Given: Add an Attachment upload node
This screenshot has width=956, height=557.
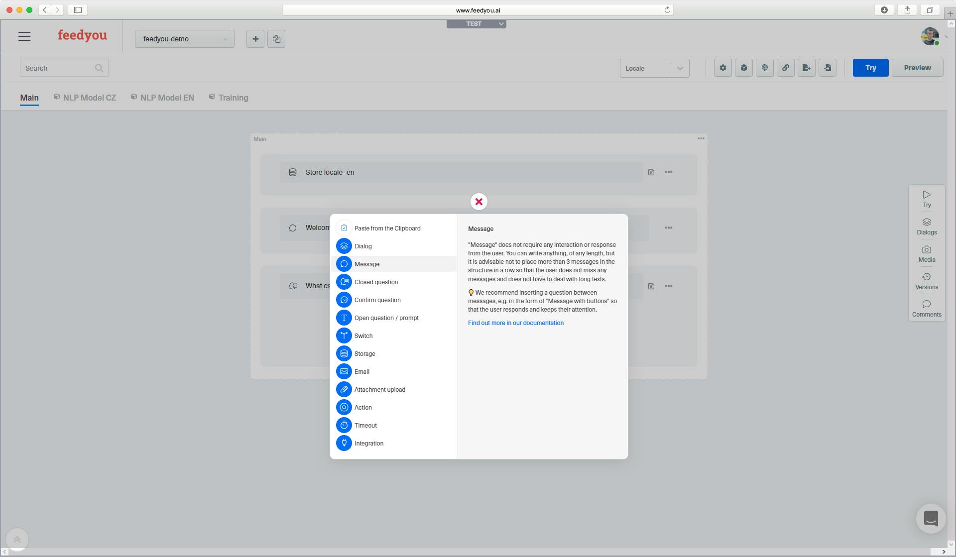Looking at the screenshot, I should coord(379,389).
